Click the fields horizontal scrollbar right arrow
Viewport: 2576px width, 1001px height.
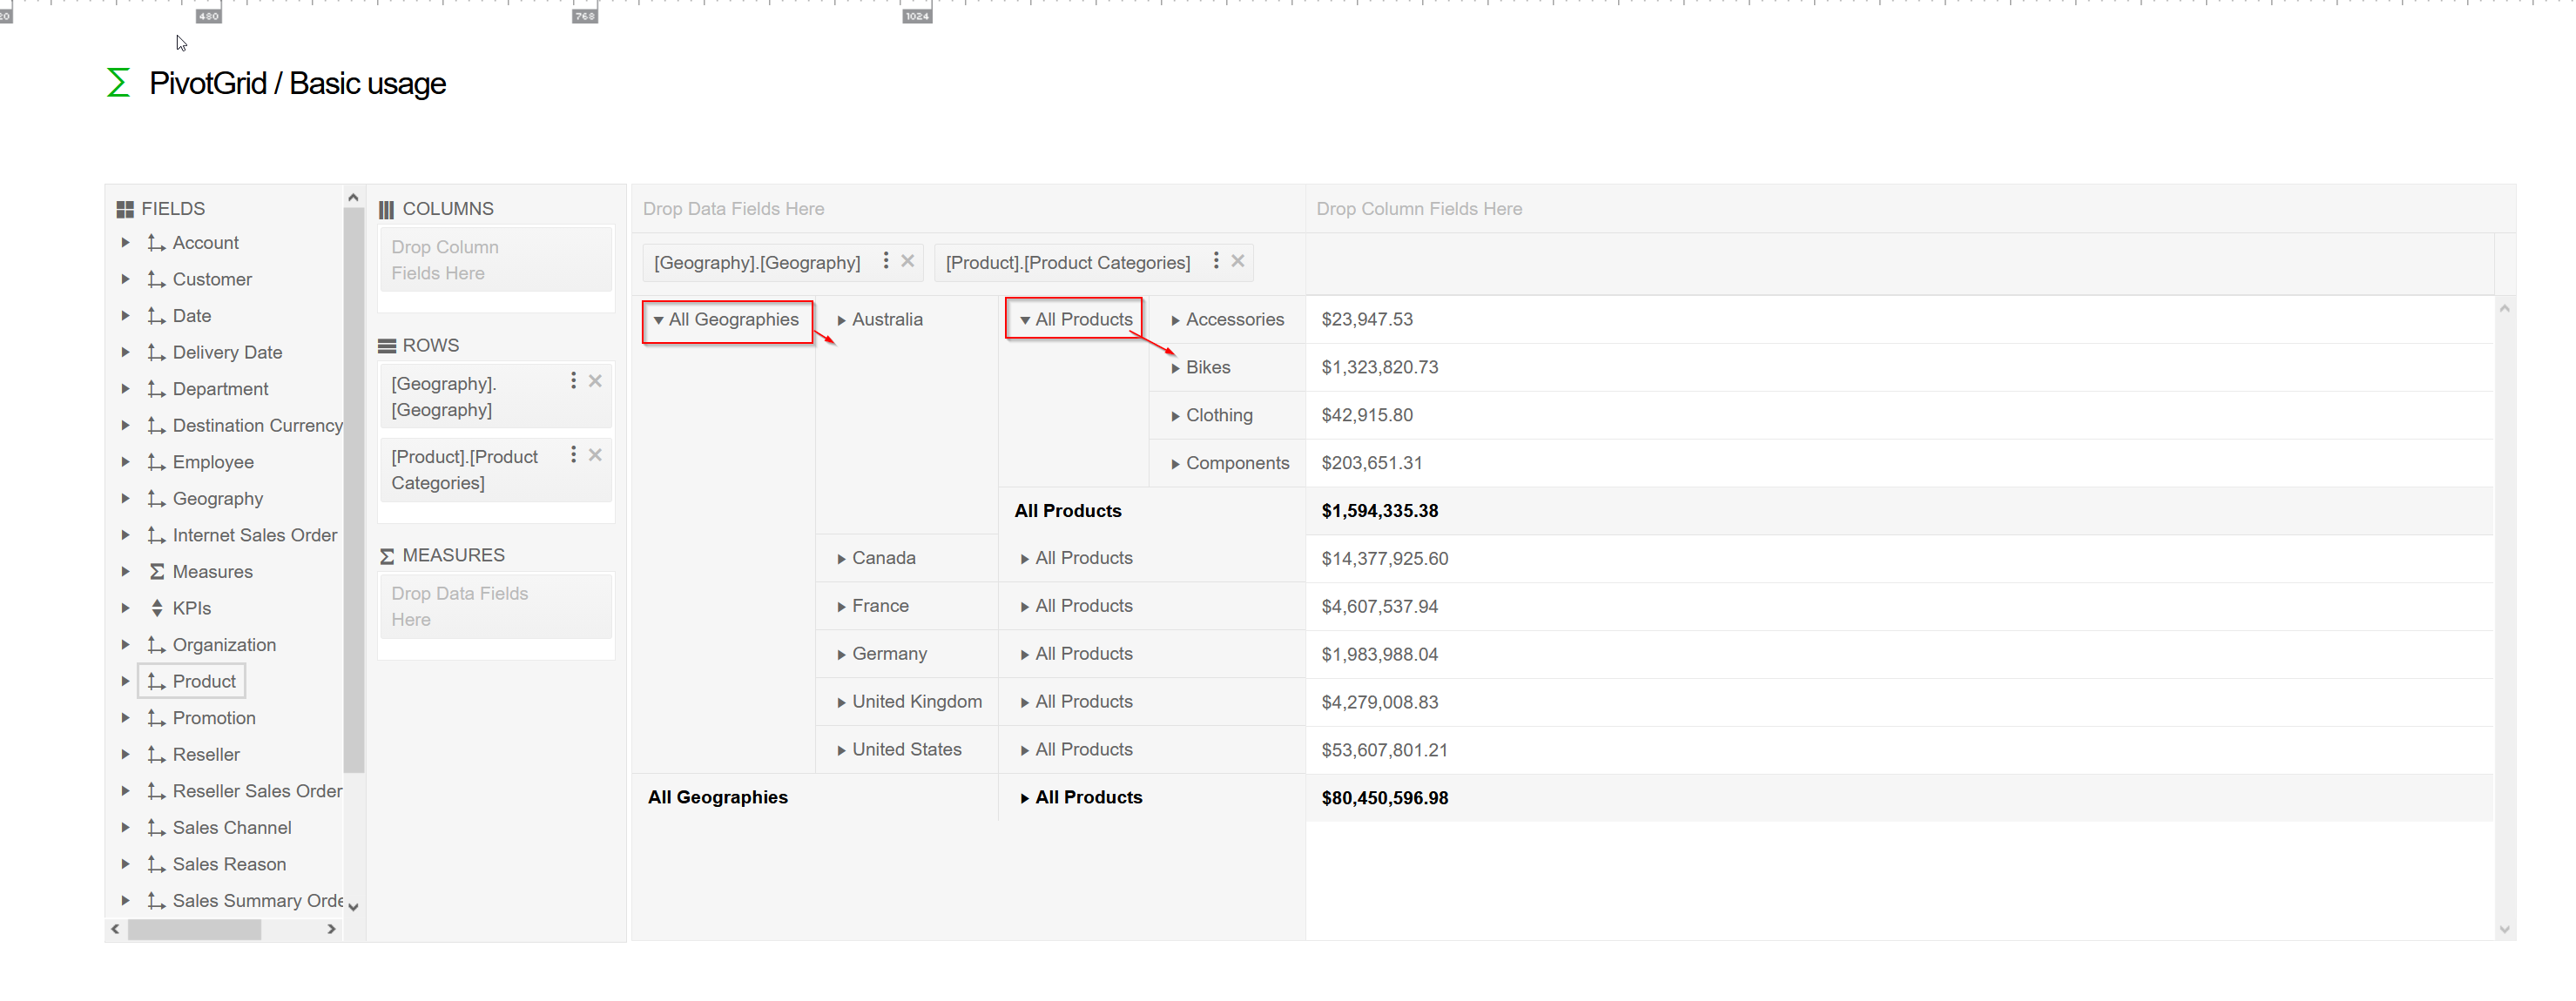tap(331, 929)
